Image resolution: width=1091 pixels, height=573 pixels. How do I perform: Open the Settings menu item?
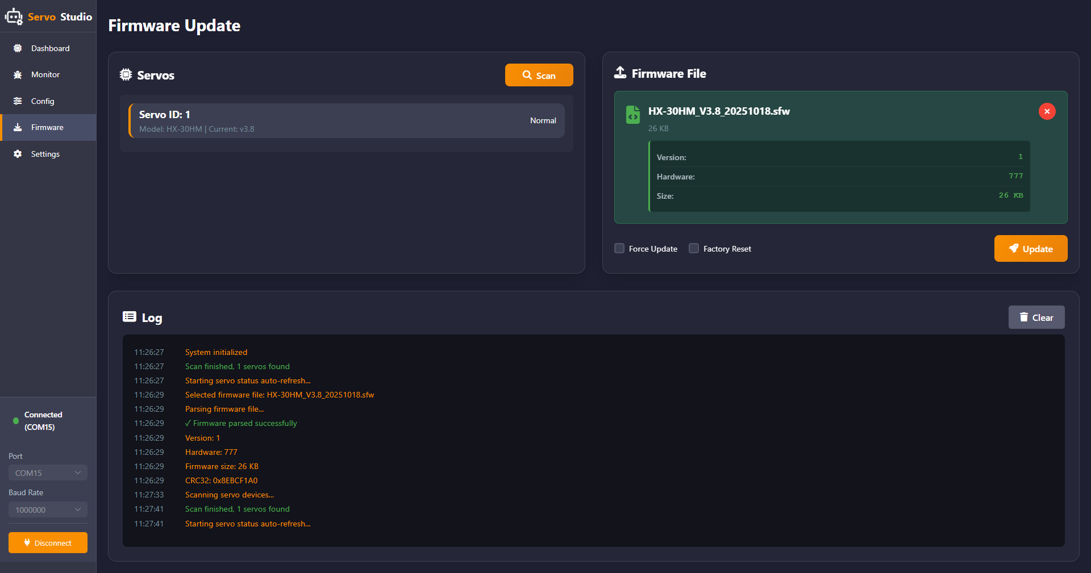pyautogui.click(x=48, y=154)
